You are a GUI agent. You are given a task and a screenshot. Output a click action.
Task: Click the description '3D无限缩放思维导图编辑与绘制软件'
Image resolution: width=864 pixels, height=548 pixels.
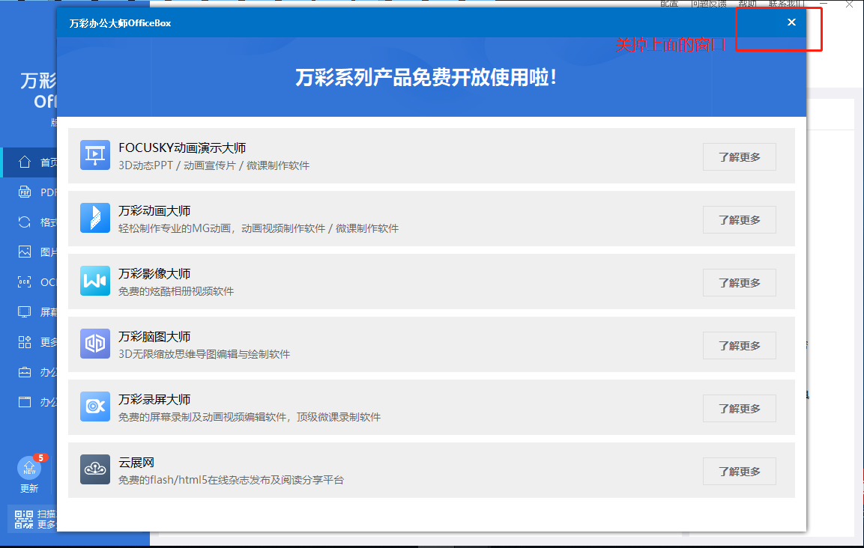point(204,354)
